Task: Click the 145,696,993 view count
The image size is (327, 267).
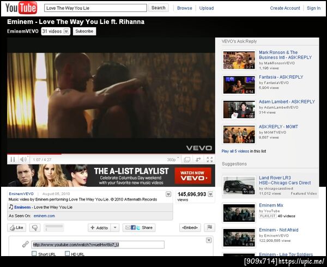Action: pyautogui.click(x=192, y=195)
